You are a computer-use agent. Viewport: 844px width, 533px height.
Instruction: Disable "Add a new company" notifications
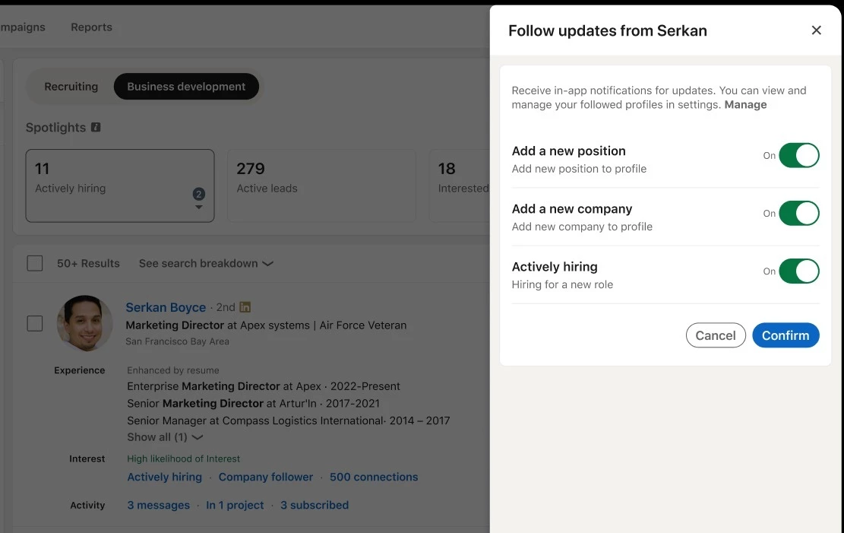click(x=798, y=213)
